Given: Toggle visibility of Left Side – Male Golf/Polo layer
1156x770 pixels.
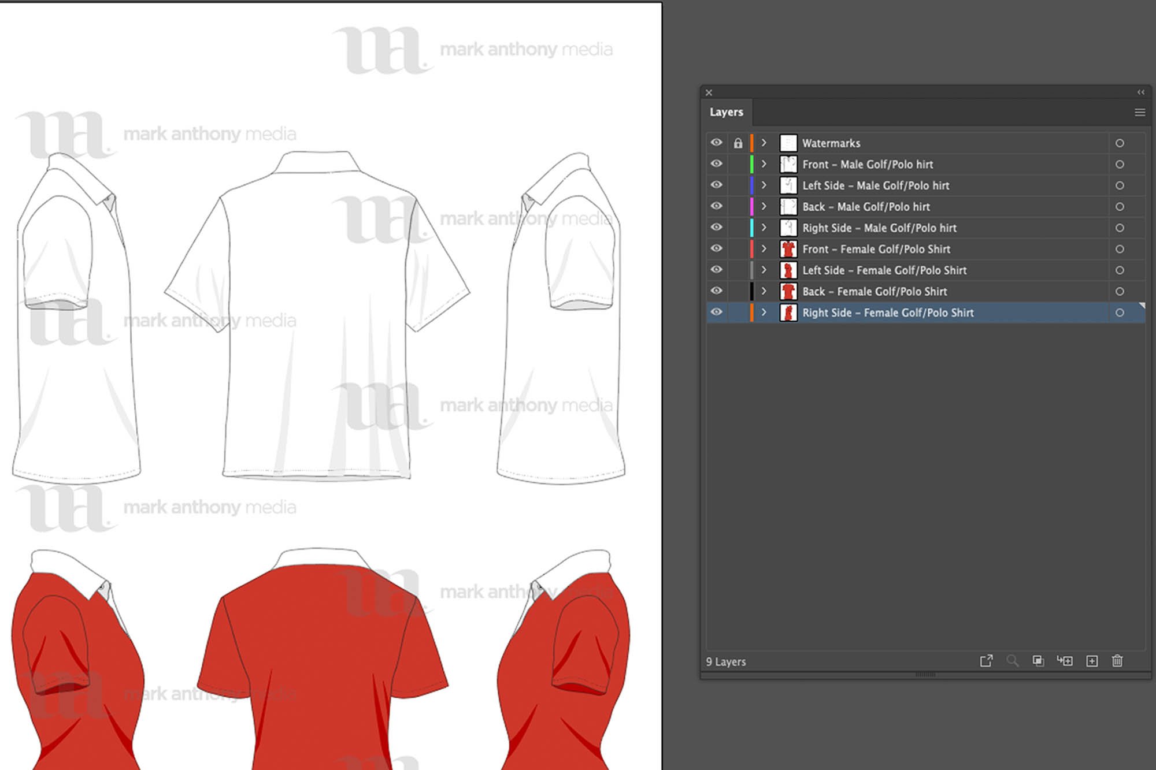Looking at the screenshot, I should (x=716, y=185).
